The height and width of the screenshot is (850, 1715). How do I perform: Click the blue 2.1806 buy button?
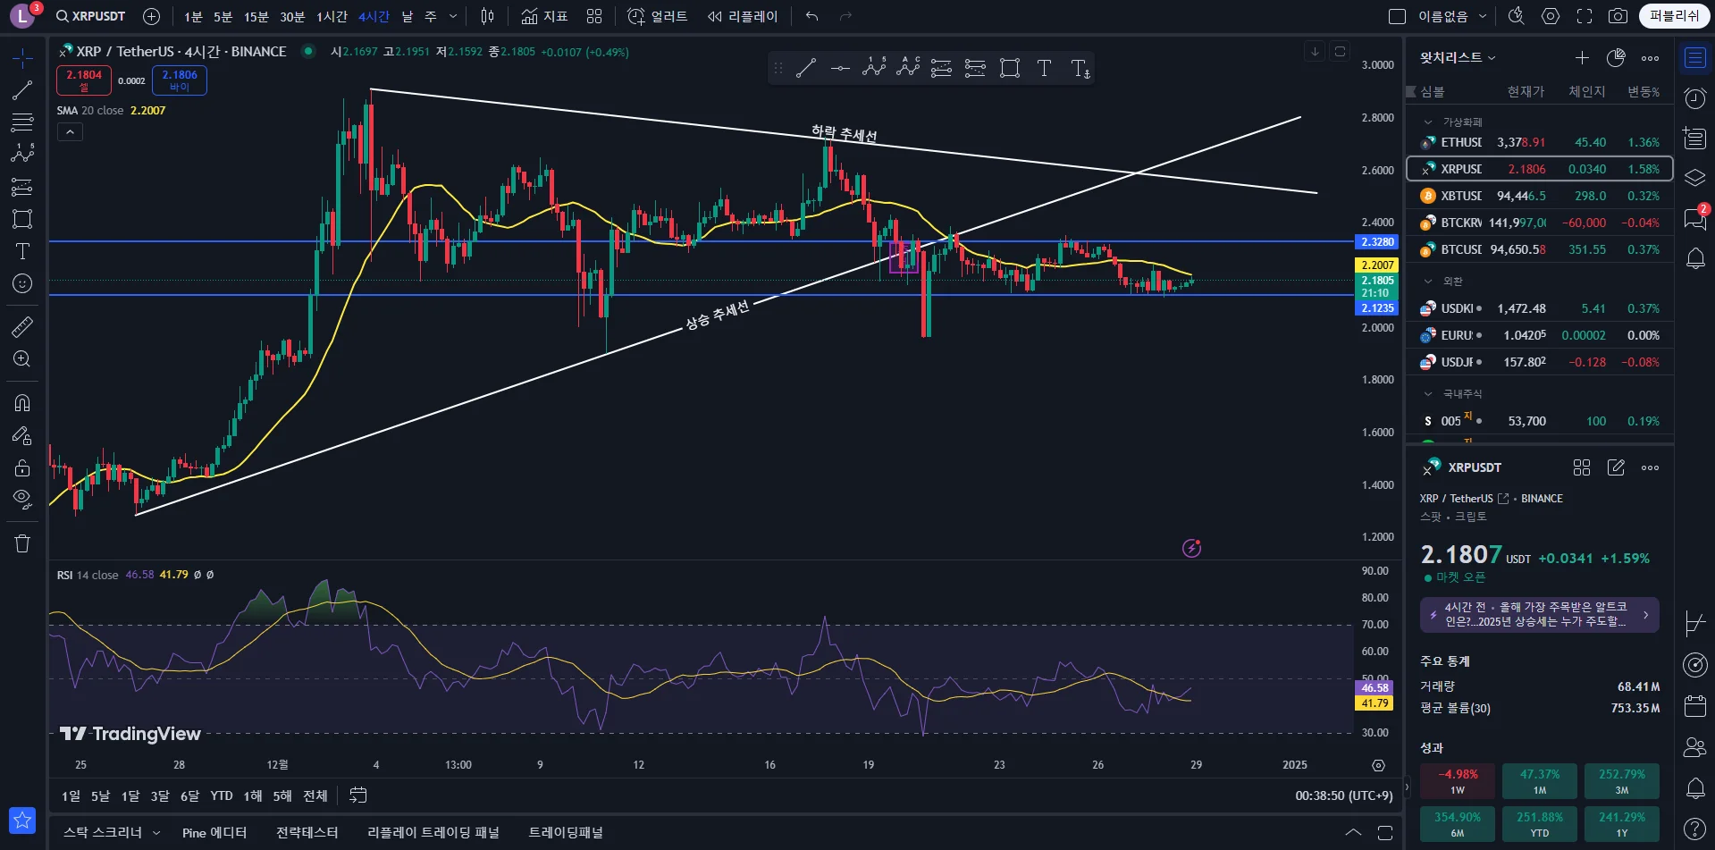point(180,80)
